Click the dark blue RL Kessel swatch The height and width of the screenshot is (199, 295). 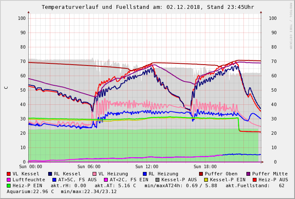click(x=50, y=174)
